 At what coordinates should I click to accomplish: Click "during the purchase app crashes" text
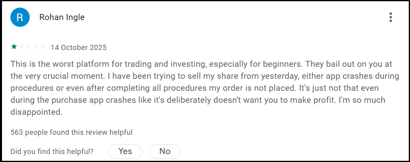point(63,100)
